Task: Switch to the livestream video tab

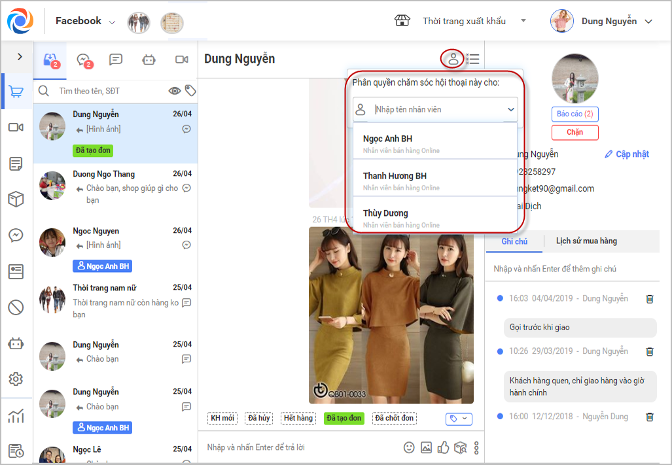Action: 182,60
